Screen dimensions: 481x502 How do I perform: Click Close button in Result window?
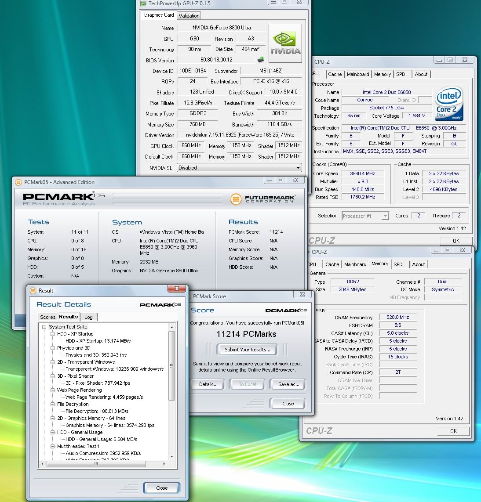[162, 488]
